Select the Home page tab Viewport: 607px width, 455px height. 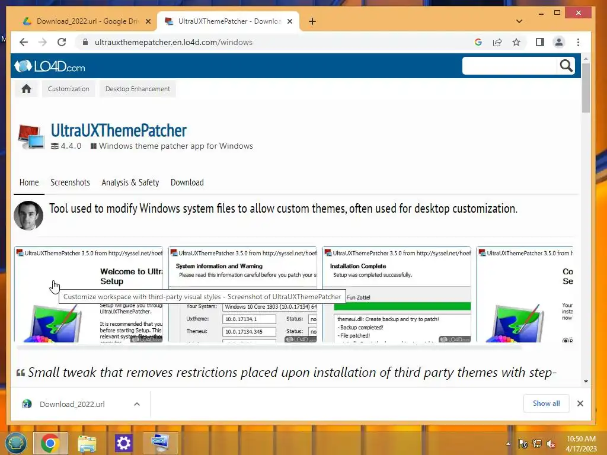pos(29,182)
